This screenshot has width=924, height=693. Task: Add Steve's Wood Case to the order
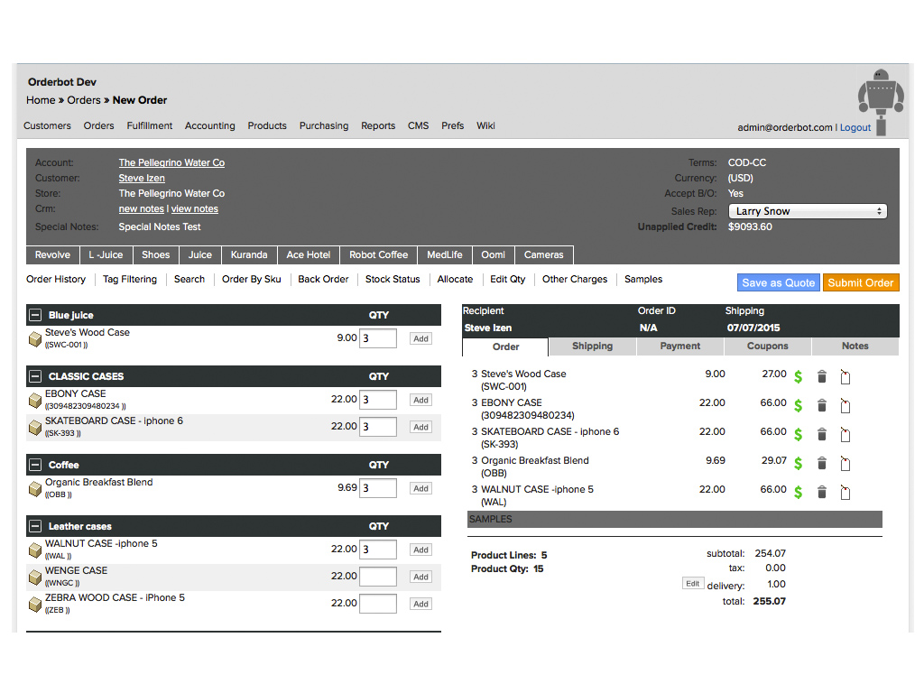(420, 339)
